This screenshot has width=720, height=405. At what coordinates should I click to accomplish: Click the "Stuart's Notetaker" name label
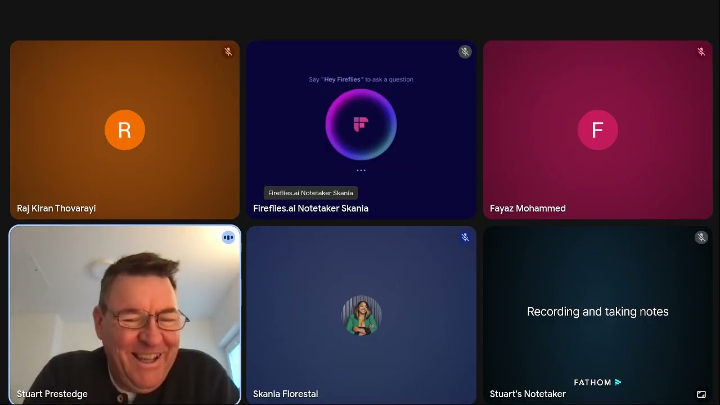click(x=528, y=394)
